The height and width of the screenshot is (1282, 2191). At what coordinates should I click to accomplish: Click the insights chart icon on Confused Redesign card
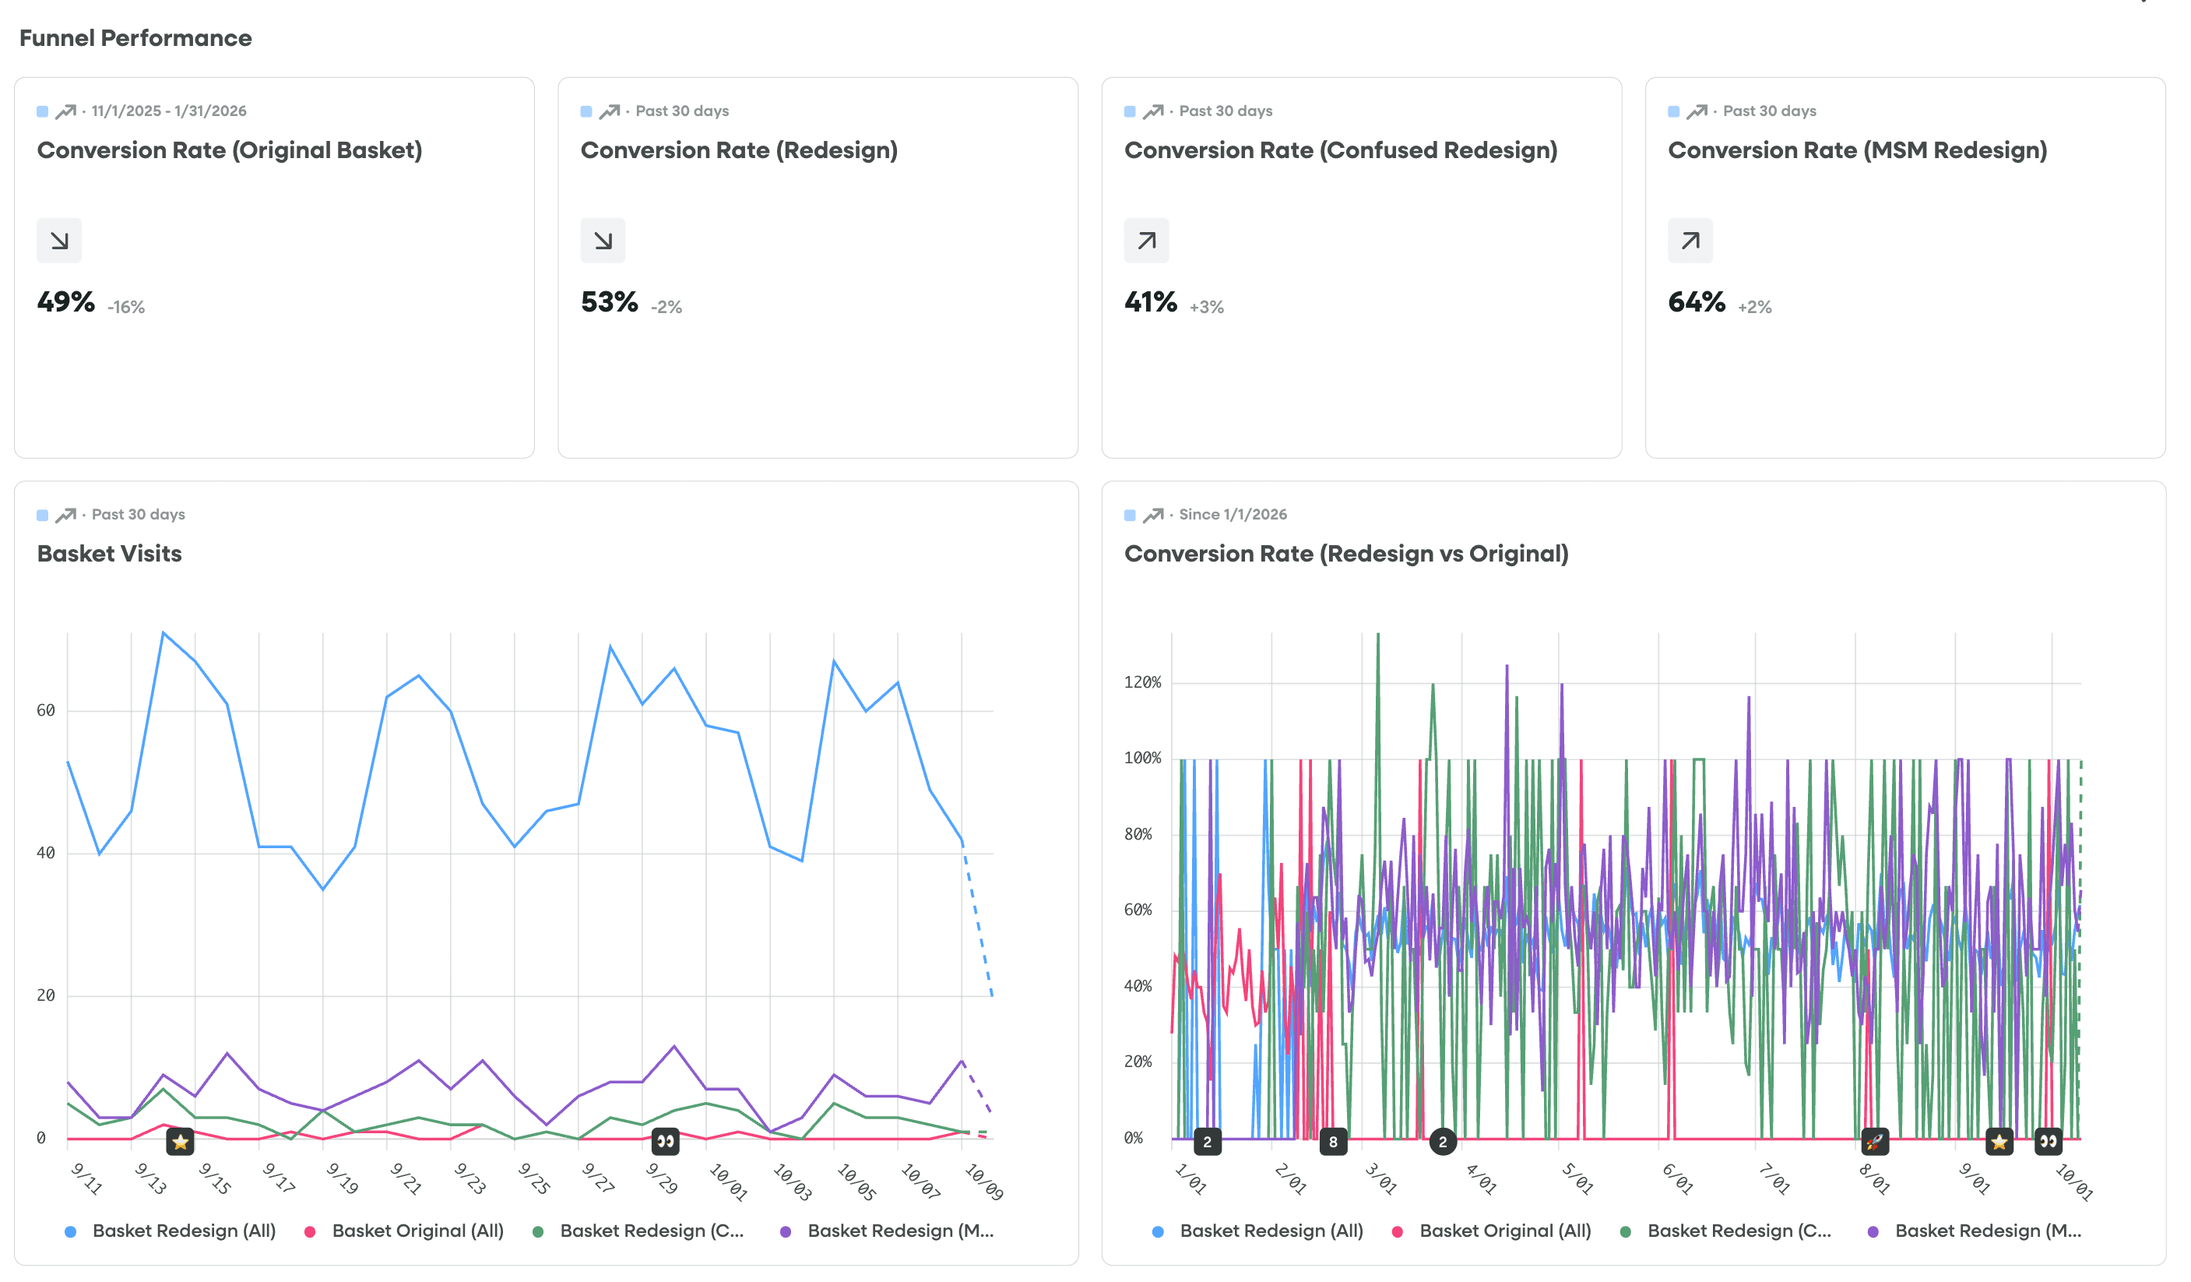tap(1154, 111)
